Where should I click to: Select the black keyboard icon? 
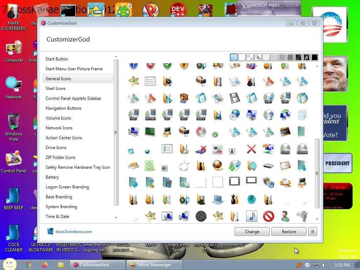pos(268,166)
